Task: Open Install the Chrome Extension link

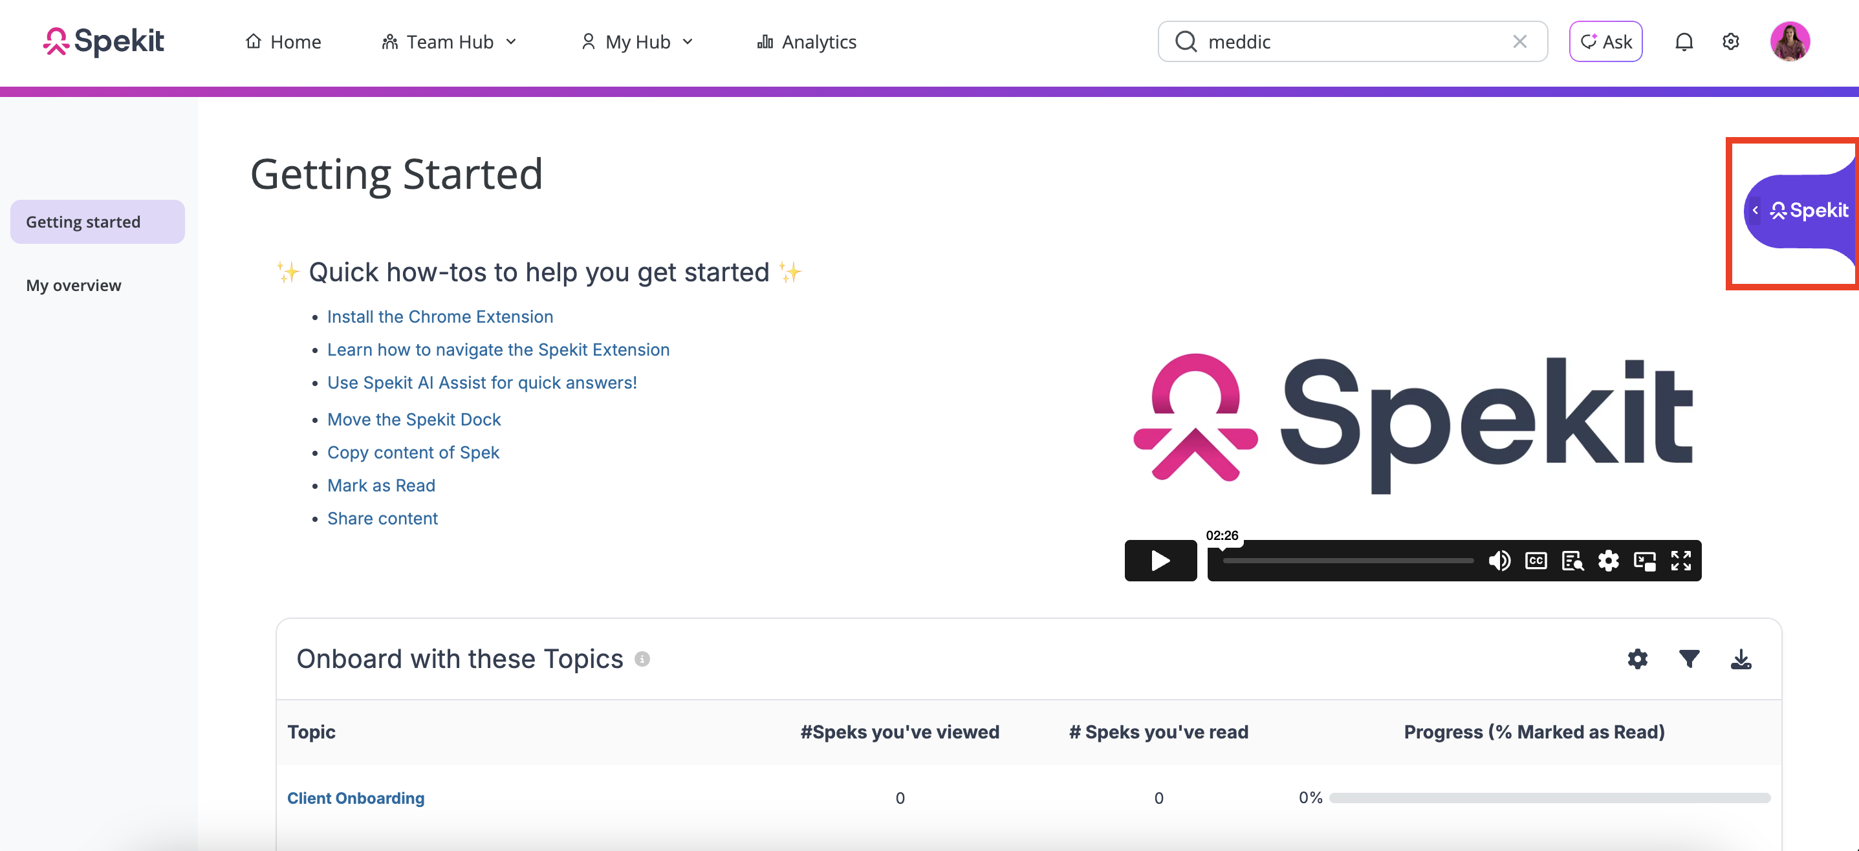Action: tap(439, 317)
